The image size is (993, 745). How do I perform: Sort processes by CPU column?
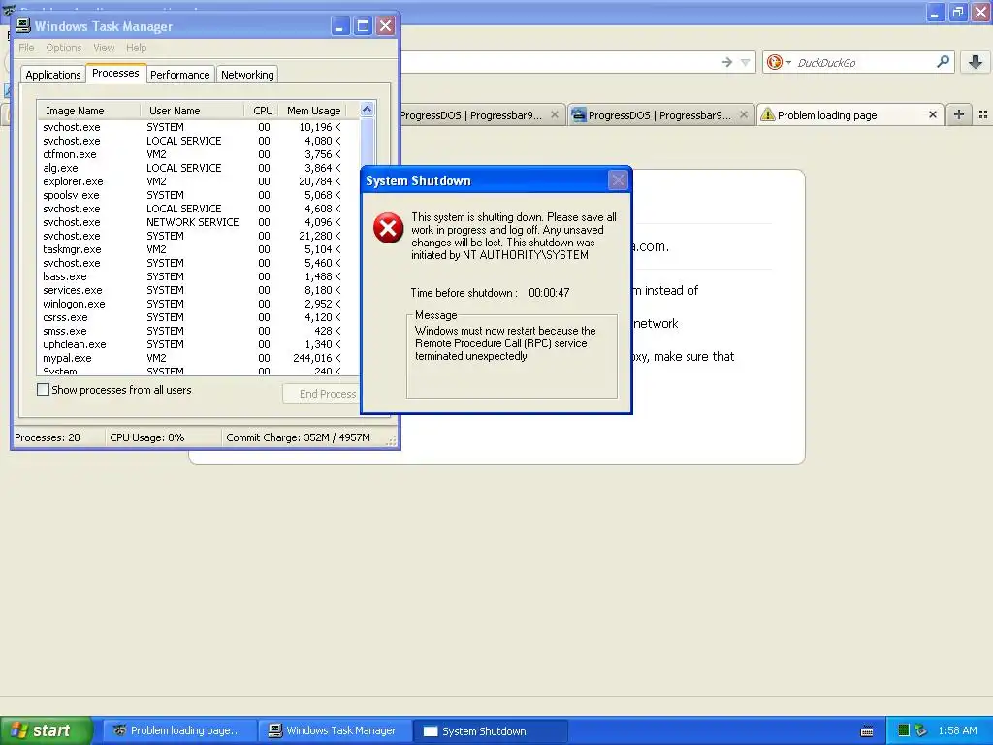[x=261, y=111]
